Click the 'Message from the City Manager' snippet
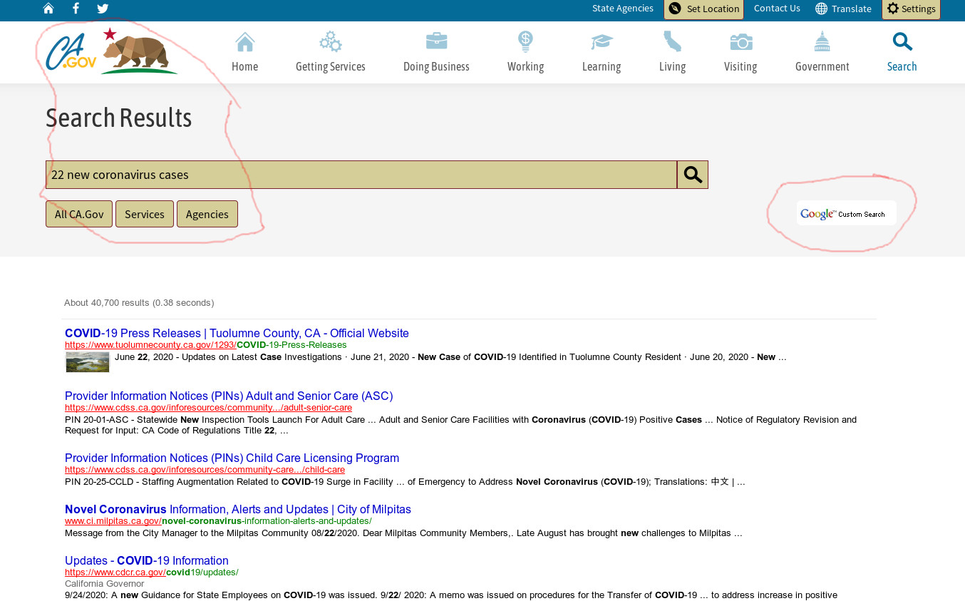Image resolution: width=965 pixels, height=601 pixels. 403,533
